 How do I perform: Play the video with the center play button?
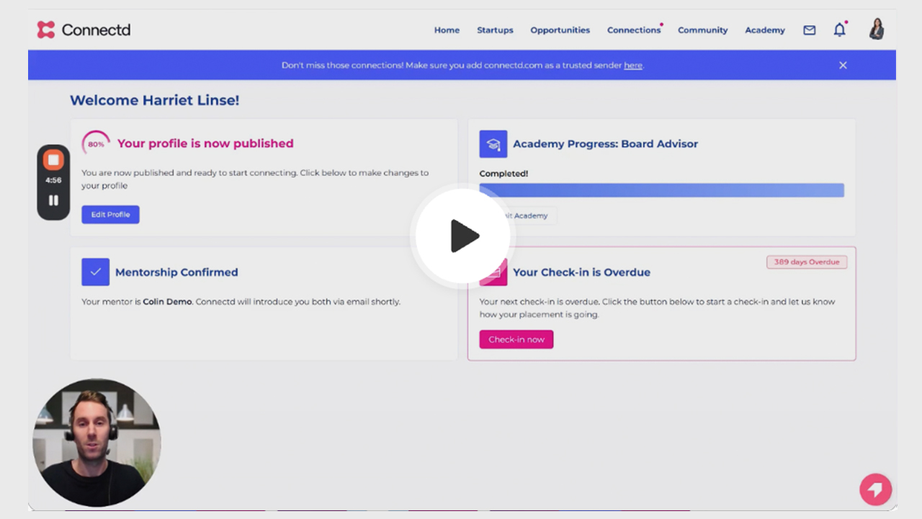pyautogui.click(x=465, y=236)
